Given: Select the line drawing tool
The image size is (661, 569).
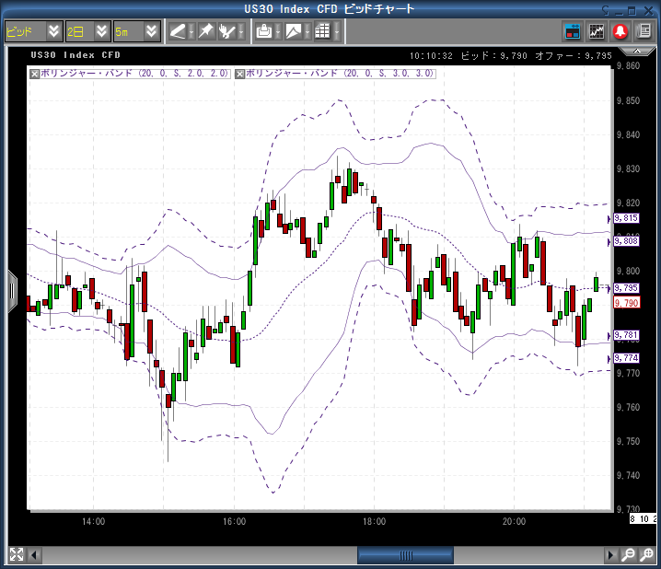Looking at the screenshot, I should tap(177, 31).
